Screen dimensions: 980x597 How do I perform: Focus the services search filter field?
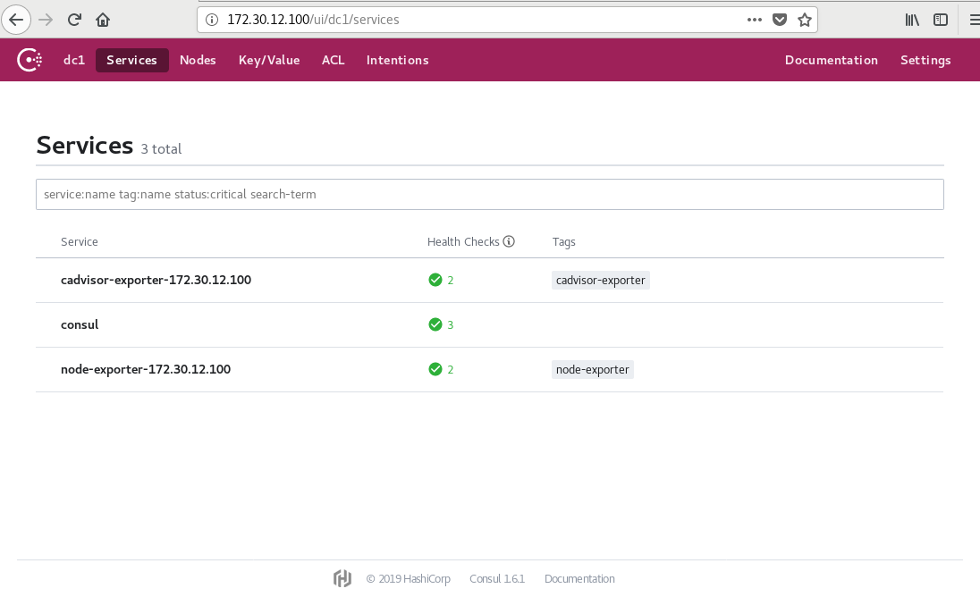(x=489, y=195)
